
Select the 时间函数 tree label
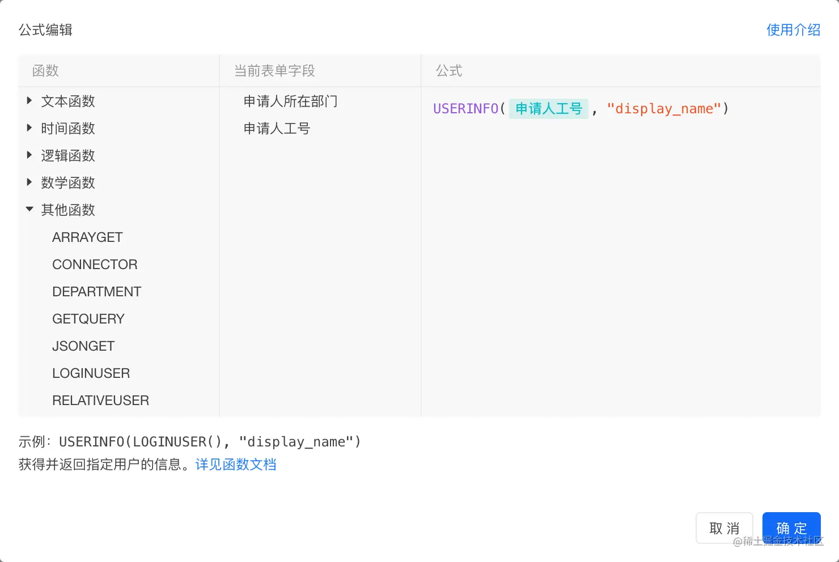pyautogui.click(x=68, y=129)
